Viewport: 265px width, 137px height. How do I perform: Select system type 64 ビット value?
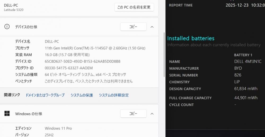pyautogui.click(x=85, y=74)
